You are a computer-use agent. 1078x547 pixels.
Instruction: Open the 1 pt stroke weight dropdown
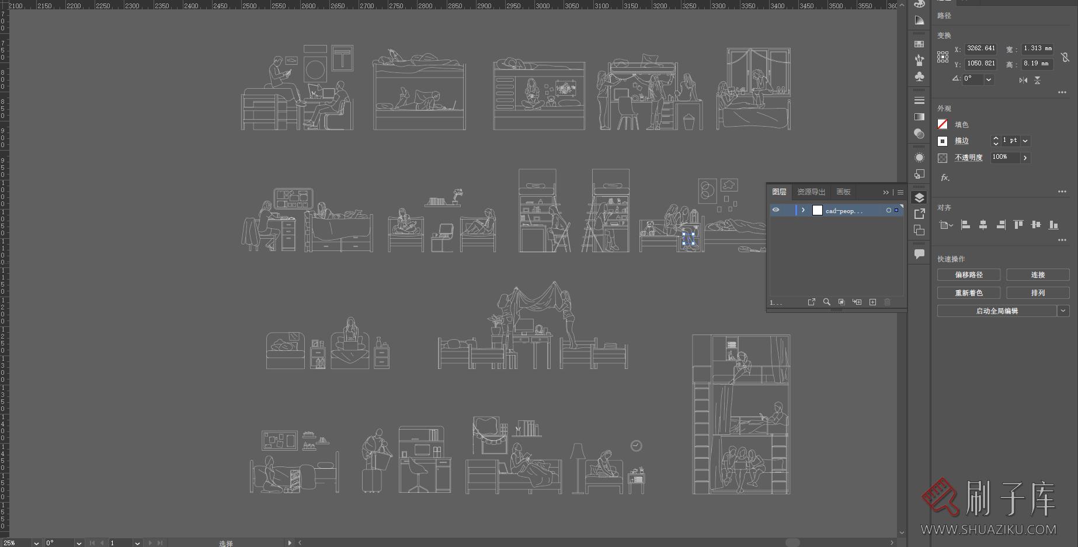pyautogui.click(x=1025, y=141)
